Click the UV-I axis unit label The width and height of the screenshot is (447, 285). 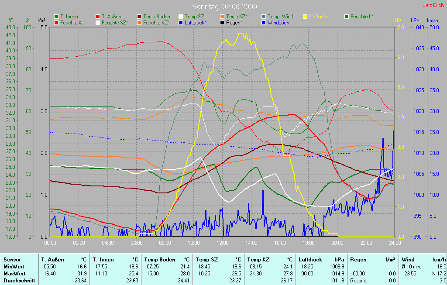click(x=399, y=21)
